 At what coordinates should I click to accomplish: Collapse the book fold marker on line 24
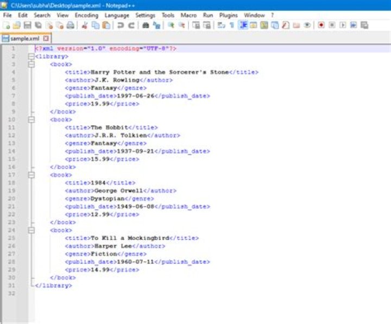(x=31, y=230)
